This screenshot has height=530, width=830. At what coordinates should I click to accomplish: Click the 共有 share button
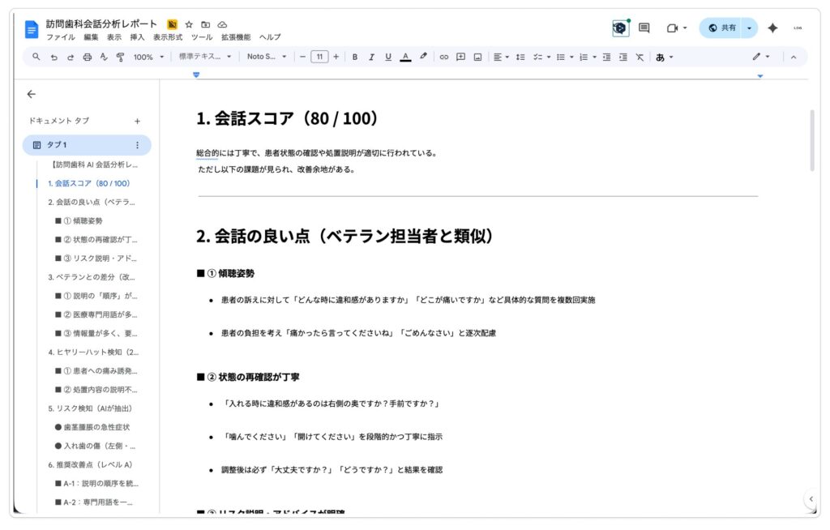click(721, 28)
